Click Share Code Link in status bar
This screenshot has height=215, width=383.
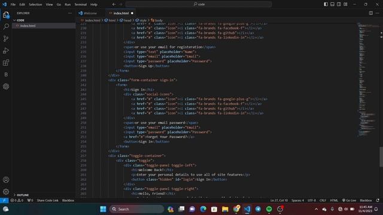48,201
